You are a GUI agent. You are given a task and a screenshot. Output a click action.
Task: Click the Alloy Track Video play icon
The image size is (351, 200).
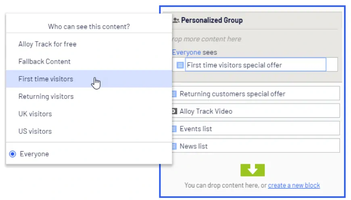(174, 111)
